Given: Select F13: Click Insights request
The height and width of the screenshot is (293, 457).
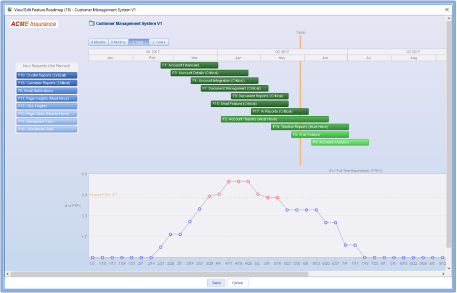Looking at the screenshot, I should point(47,106).
